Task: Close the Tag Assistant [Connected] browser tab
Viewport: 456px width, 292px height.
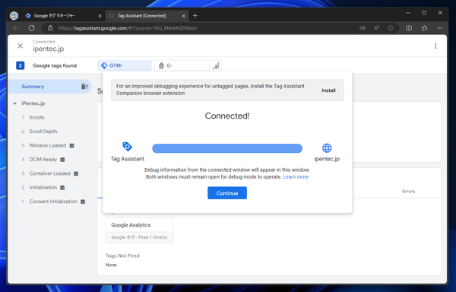Action: tap(183, 16)
